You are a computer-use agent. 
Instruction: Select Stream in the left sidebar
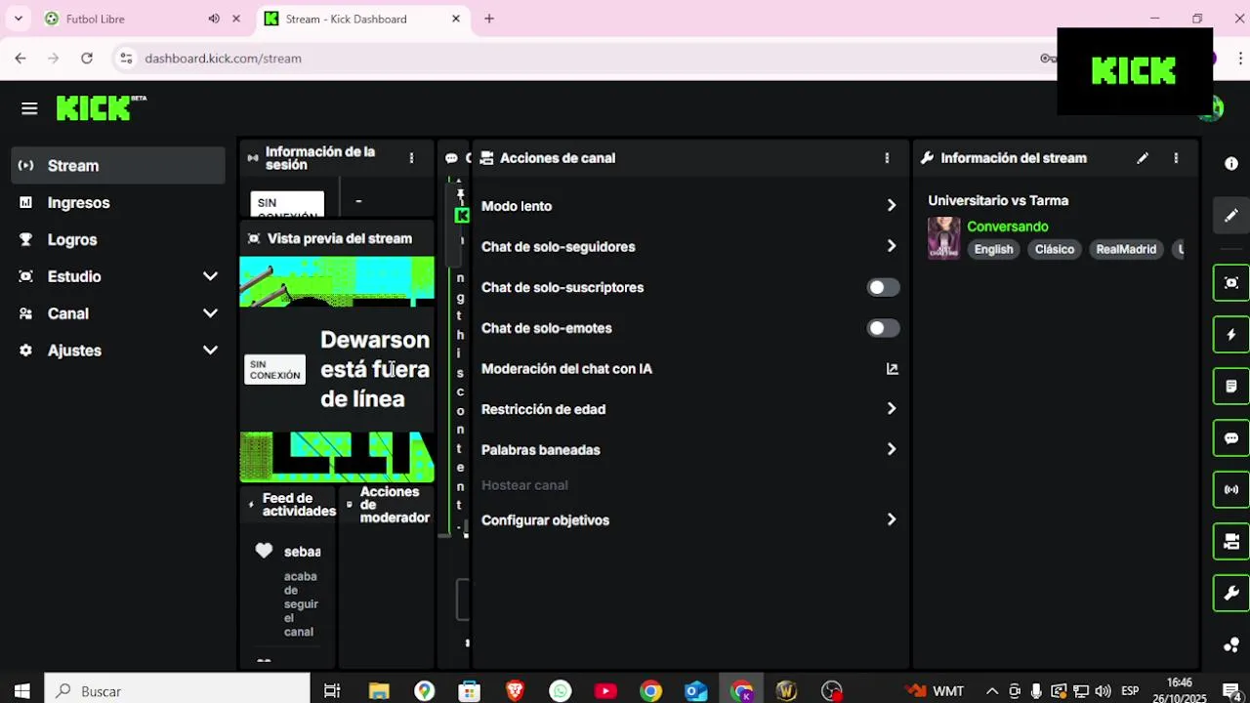click(118, 166)
